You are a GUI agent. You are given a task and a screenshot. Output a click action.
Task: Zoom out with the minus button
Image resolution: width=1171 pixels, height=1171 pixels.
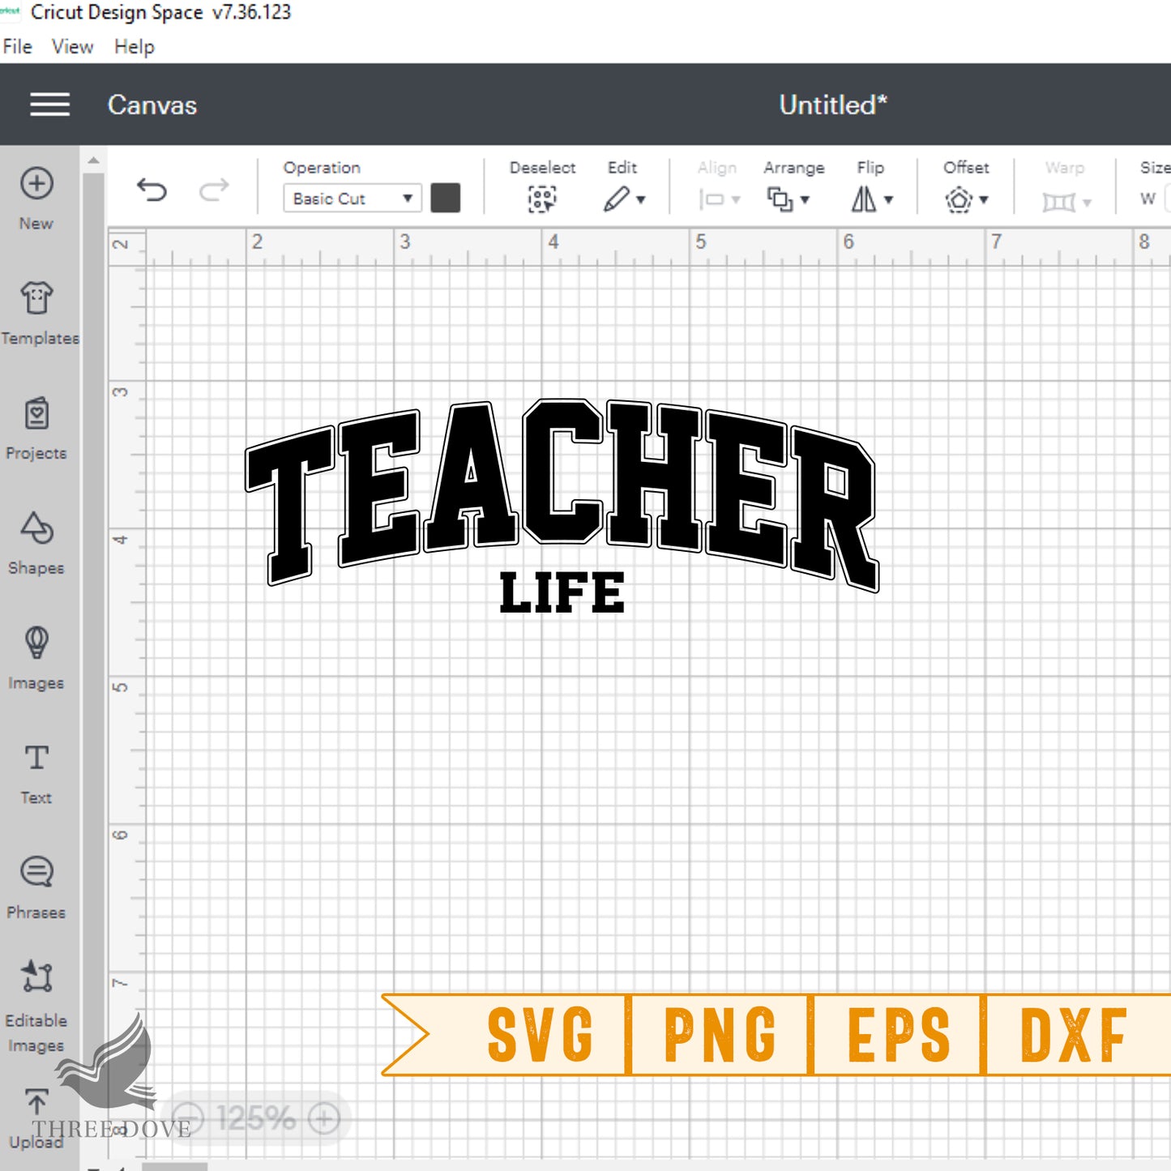(189, 1119)
